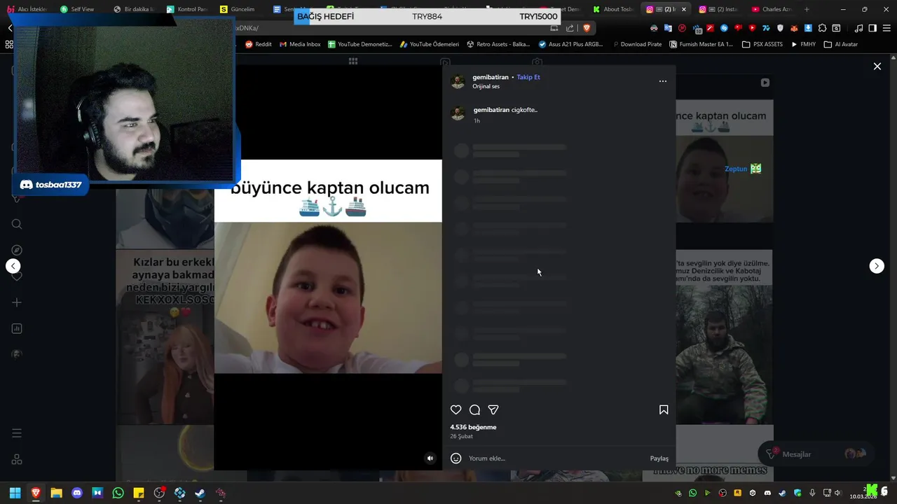Like the post with the heart icon
Viewport: 897px width, 504px height.
(456, 410)
